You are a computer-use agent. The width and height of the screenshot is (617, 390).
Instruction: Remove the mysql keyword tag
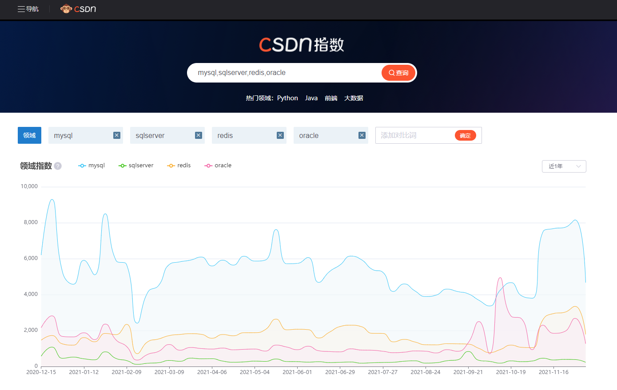click(x=117, y=135)
